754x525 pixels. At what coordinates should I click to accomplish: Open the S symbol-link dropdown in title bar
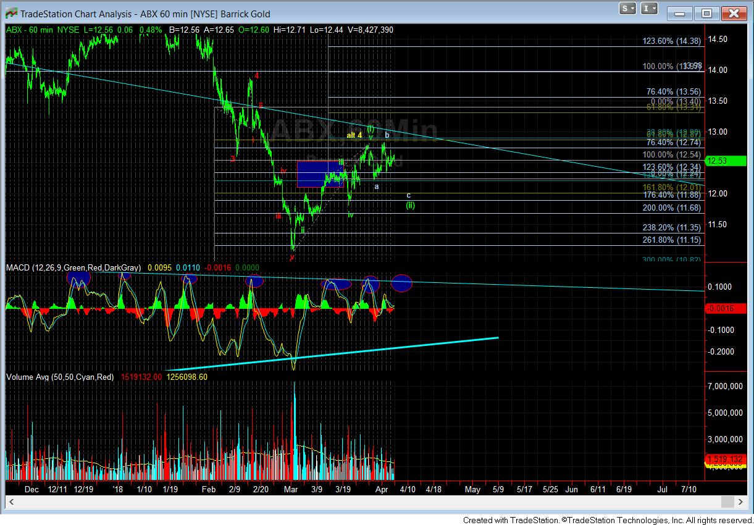point(628,9)
